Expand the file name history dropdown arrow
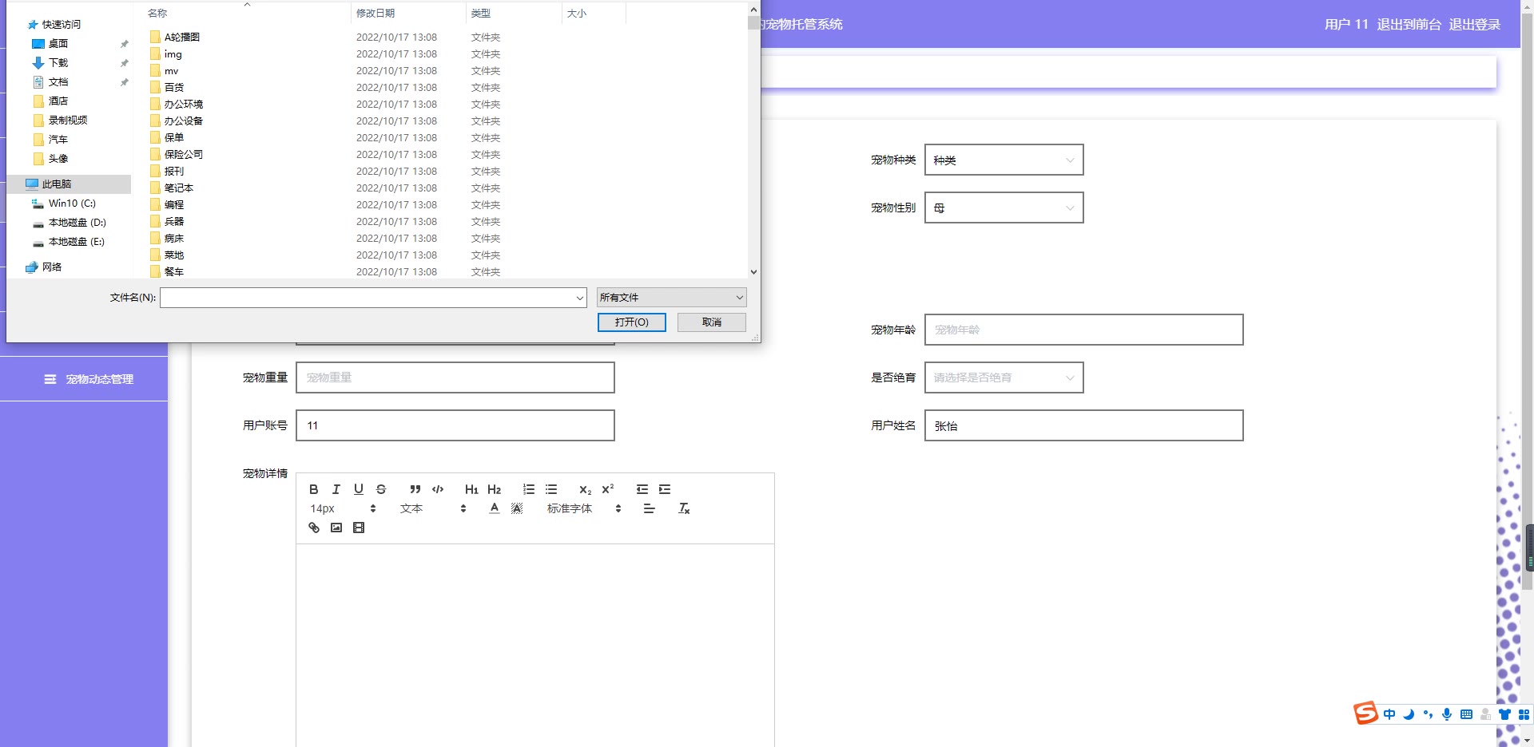This screenshot has height=747, width=1534. (580, 298)
